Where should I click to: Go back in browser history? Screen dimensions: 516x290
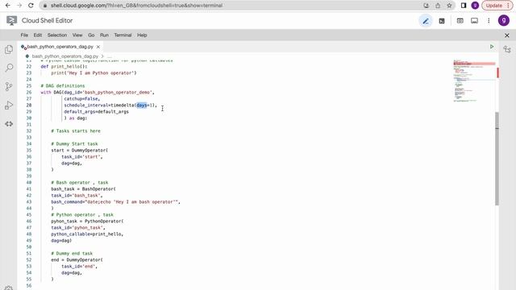tap(8, 6)
